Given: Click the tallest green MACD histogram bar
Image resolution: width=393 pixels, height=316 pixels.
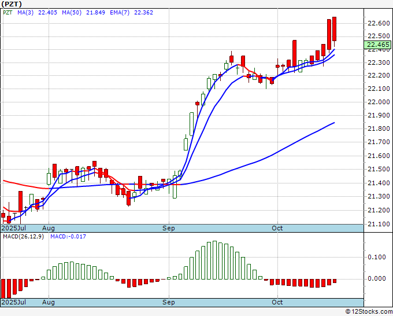Looking at the screenshot, I should pyautogui.click(x=214, y=260).
